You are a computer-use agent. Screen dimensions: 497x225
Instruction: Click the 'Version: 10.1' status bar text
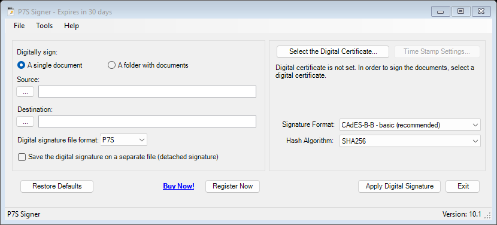(x=462, y=215)
